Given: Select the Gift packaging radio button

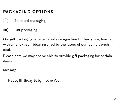Looking at the screenshot, I should [6, 30].
